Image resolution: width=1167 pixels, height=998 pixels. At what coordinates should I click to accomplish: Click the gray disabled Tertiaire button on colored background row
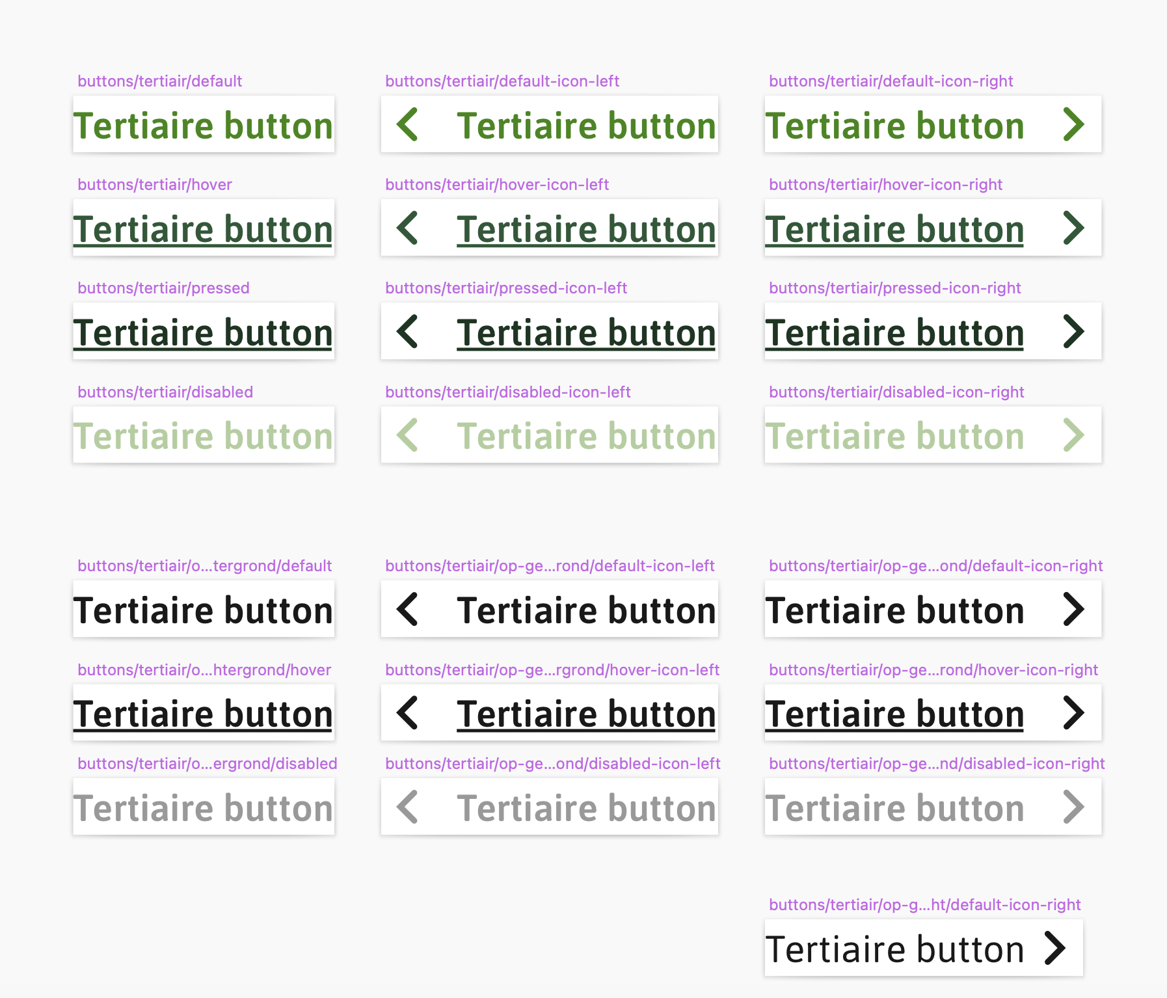pyautogui.click(x=204, y=807)
